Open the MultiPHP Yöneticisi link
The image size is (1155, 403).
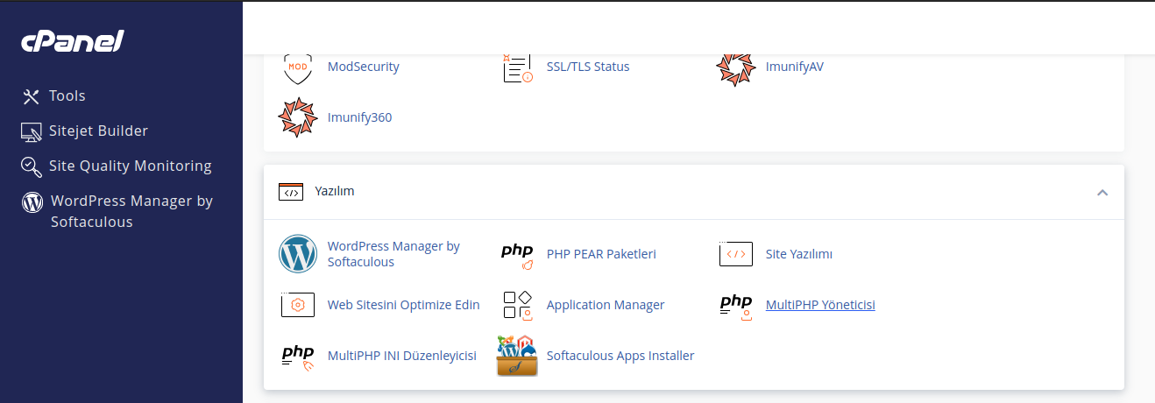point(820,305)
